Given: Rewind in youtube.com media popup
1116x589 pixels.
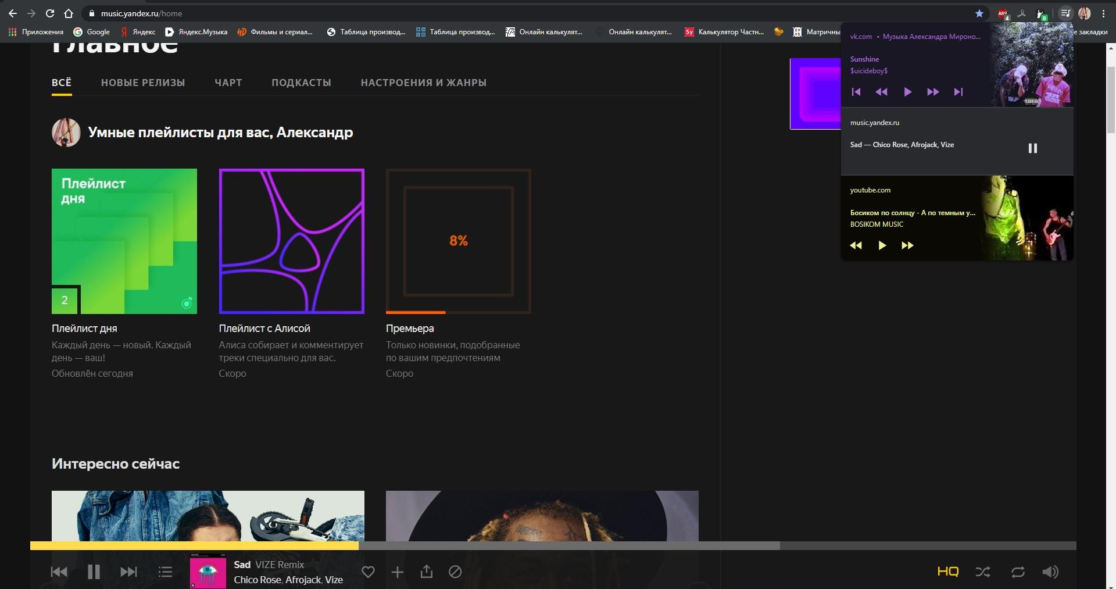Looking at the screenshot, I should (x=856, y=245).
